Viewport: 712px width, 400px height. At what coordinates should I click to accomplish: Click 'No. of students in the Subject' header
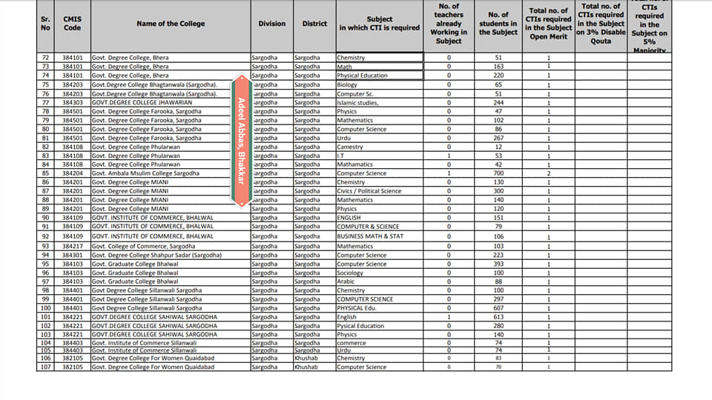point(498,24)
